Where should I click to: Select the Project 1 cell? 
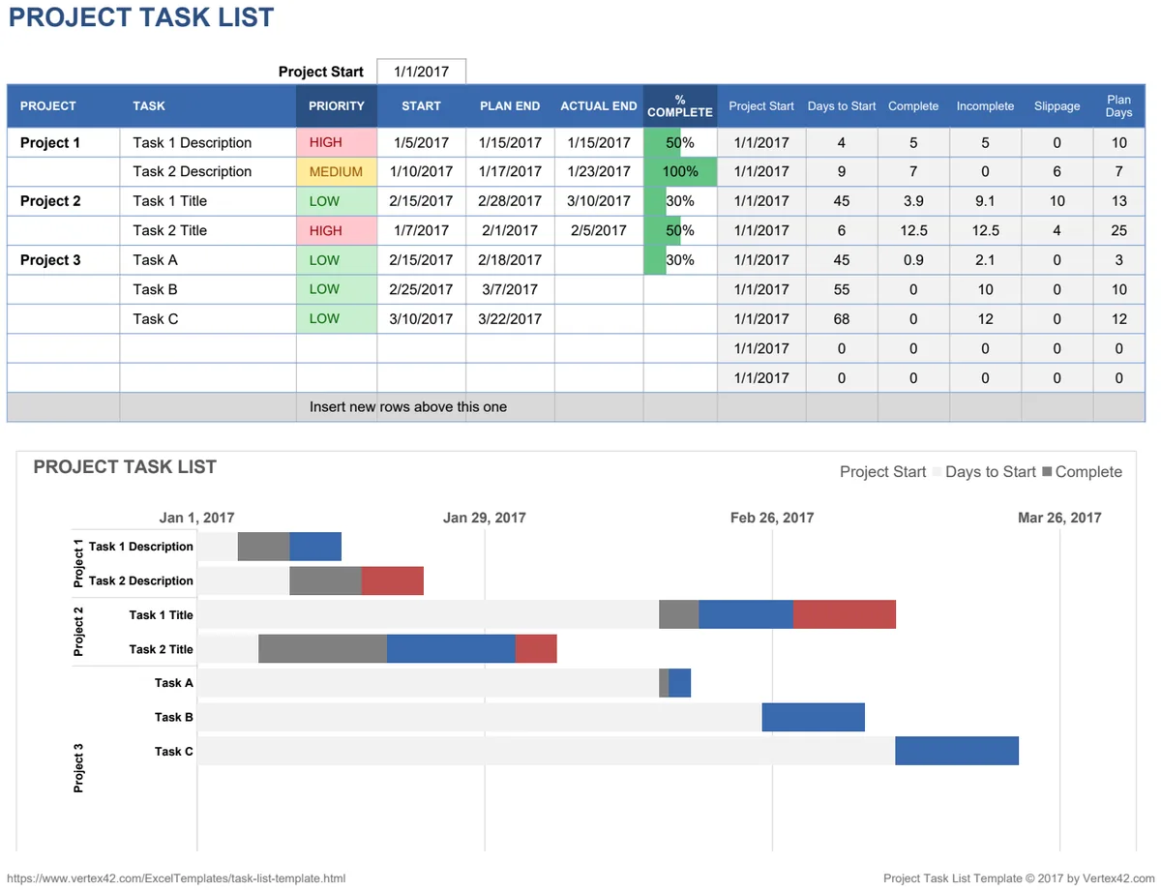[64, 142]
